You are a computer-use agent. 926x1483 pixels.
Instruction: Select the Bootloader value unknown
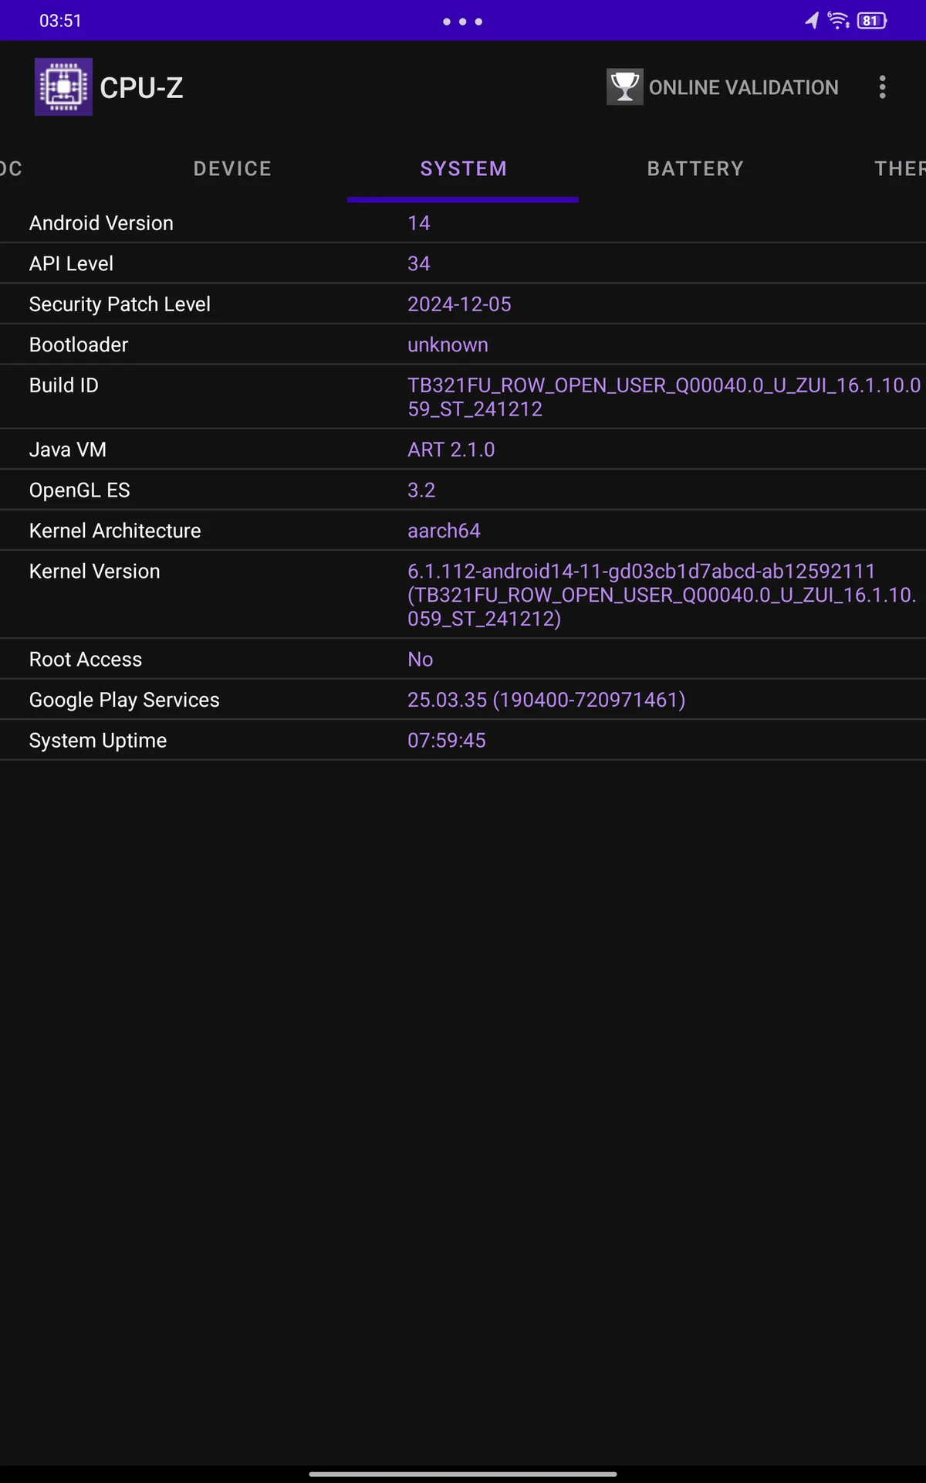tap(448, 344)
